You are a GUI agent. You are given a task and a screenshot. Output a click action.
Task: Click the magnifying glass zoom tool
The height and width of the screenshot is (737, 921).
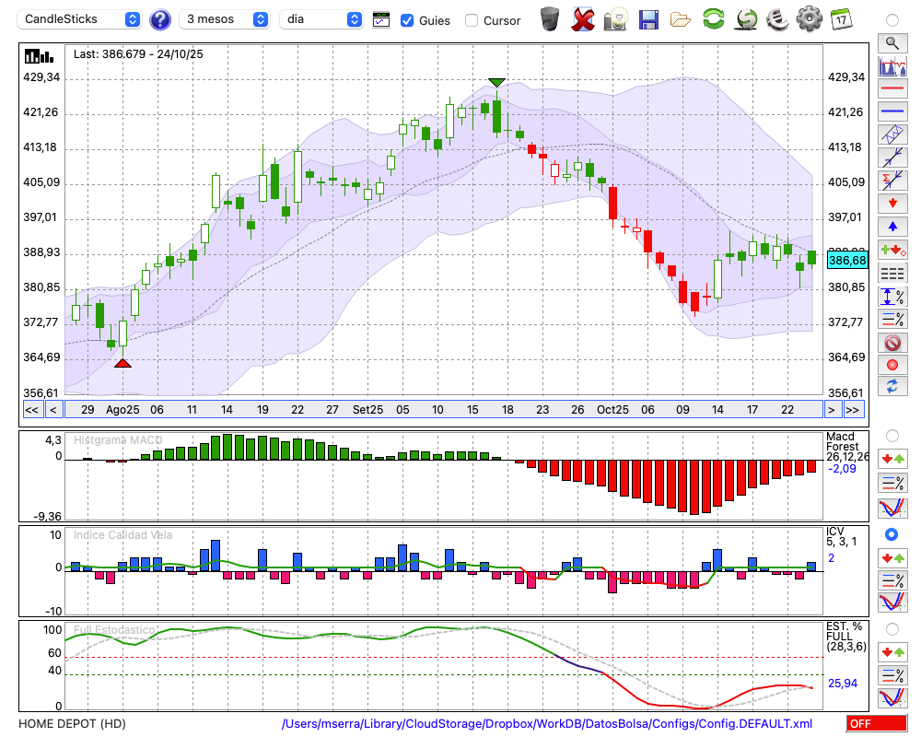coord(892,42)
